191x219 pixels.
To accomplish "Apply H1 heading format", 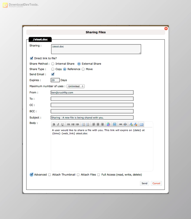I will tap(69, 124).
